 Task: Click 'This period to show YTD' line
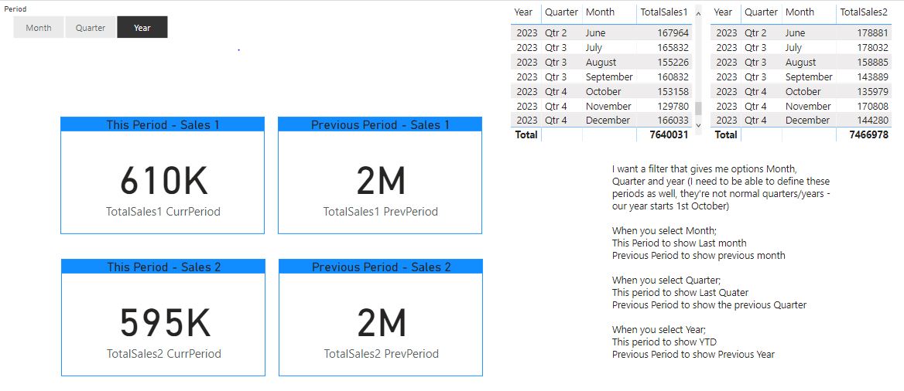pyautogui.click(x=665, y=342)
